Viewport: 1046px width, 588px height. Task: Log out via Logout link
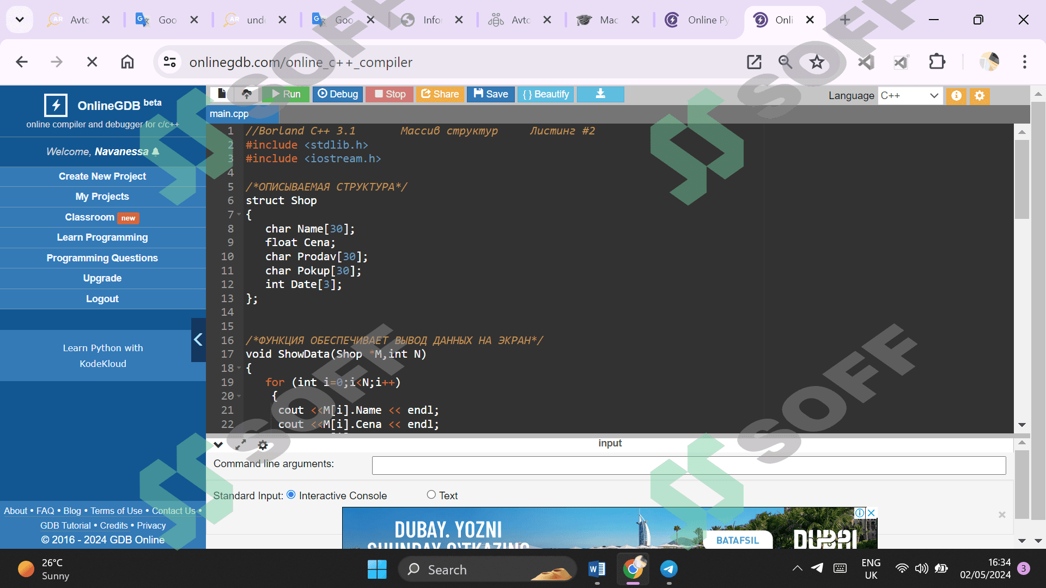(102, 299)
